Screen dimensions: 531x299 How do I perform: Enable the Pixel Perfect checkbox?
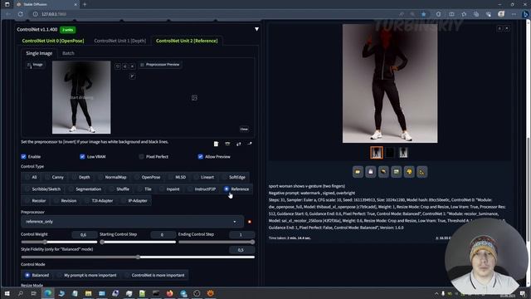(142, 157)
